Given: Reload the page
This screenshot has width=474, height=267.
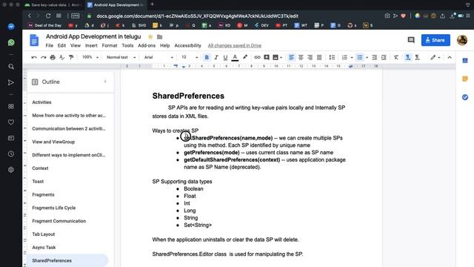Looking at the screenshot, I should coord(48,16).
